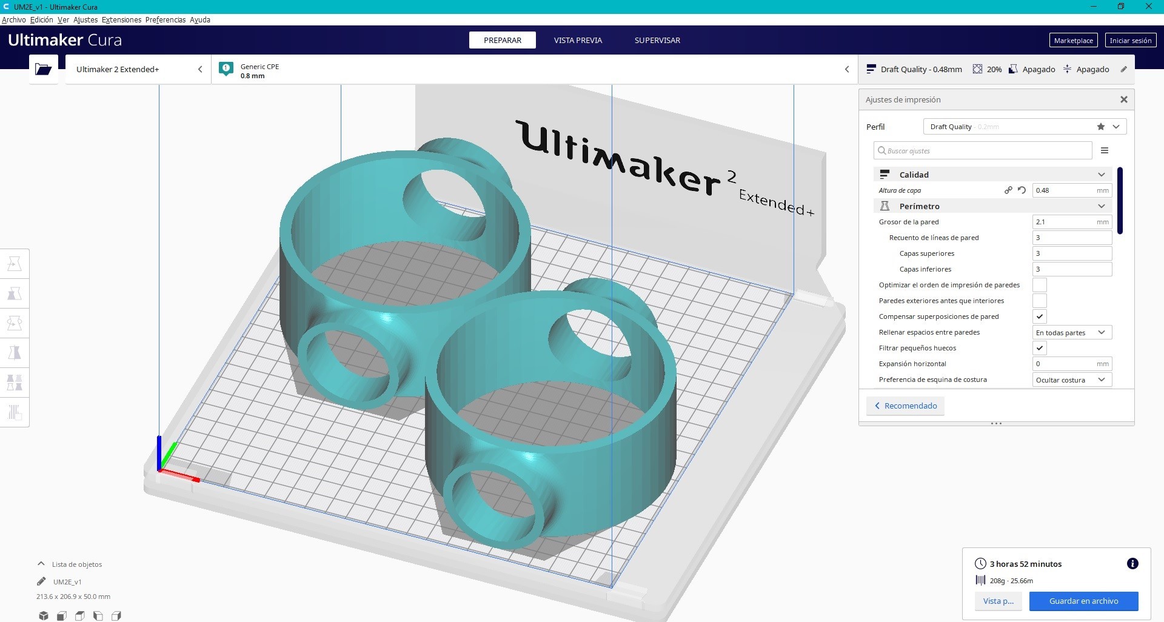Uncheck Filtrar pequeños huecos
1164x622 pixels.
pos(1040,348)
